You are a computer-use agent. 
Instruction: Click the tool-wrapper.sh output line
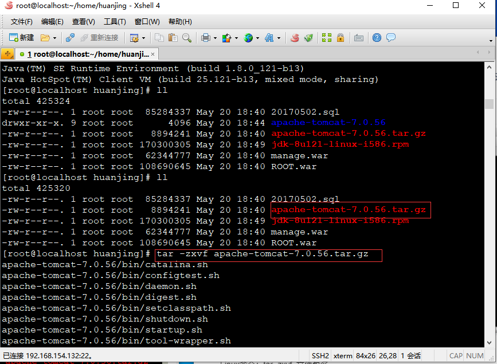[x=116, y=341]
